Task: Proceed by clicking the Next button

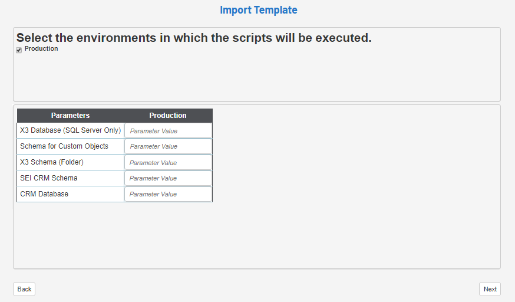Action: (490, 289)
